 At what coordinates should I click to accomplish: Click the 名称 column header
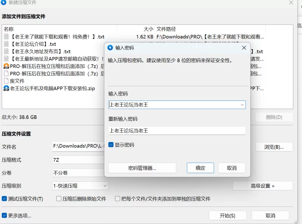pyautogui.click(x=60, y=29)
